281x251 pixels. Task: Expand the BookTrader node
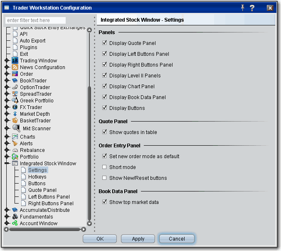click(7, 80)
